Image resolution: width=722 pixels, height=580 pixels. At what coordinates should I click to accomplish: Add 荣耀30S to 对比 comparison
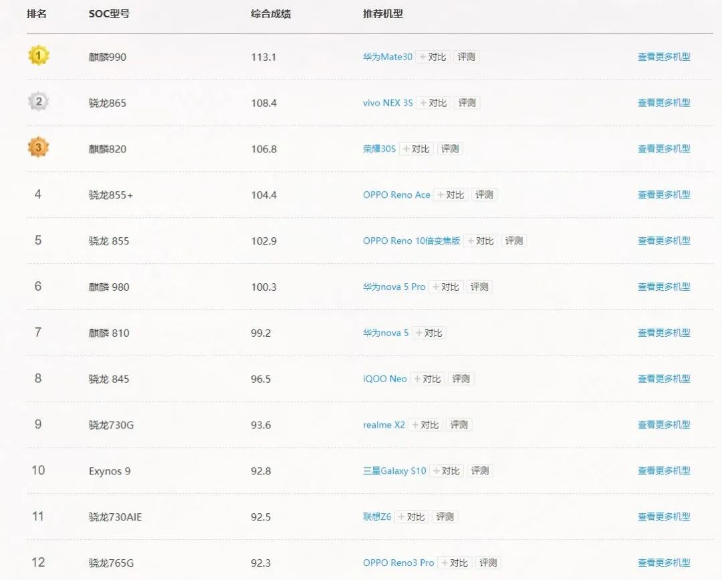click(416, 149)
